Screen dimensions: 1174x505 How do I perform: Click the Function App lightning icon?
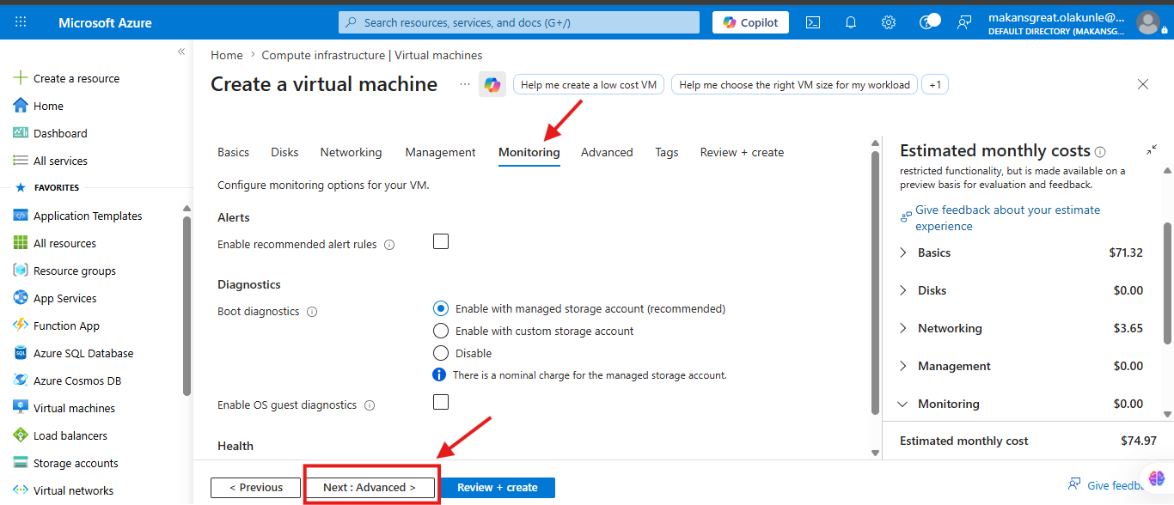[x=21, y=326]
